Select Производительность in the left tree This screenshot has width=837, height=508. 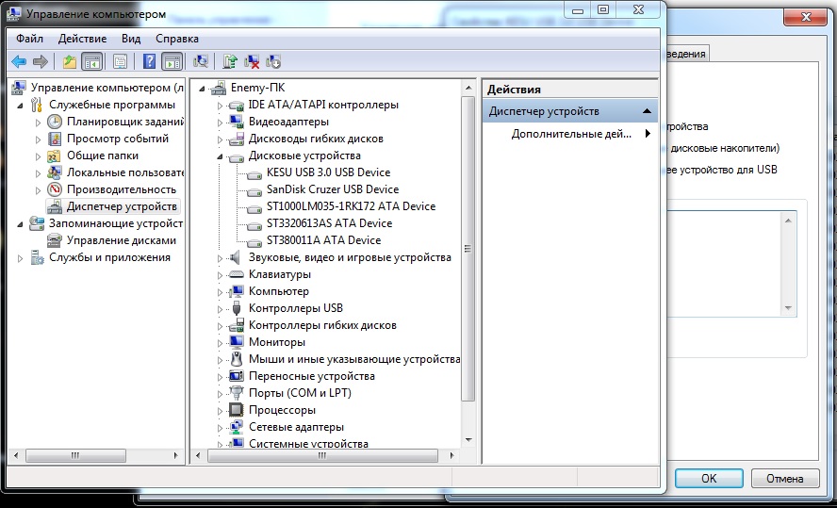pyautogui.click(x=122, y=189)
